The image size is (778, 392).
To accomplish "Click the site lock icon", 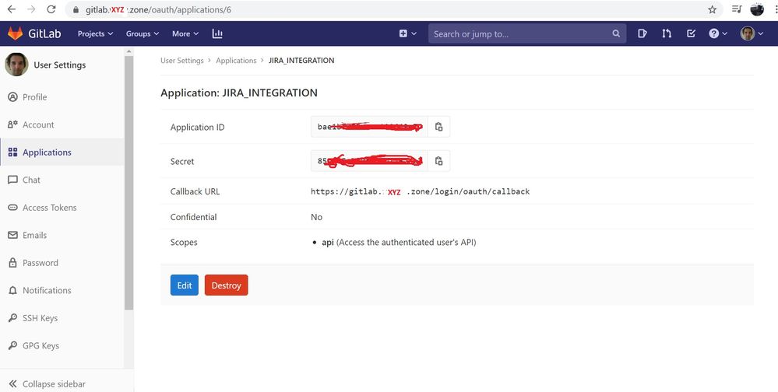I will 76,10.
